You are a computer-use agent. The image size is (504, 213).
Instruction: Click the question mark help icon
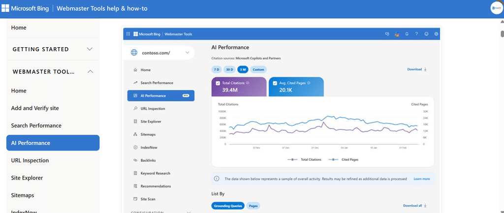tap(416, 34)
